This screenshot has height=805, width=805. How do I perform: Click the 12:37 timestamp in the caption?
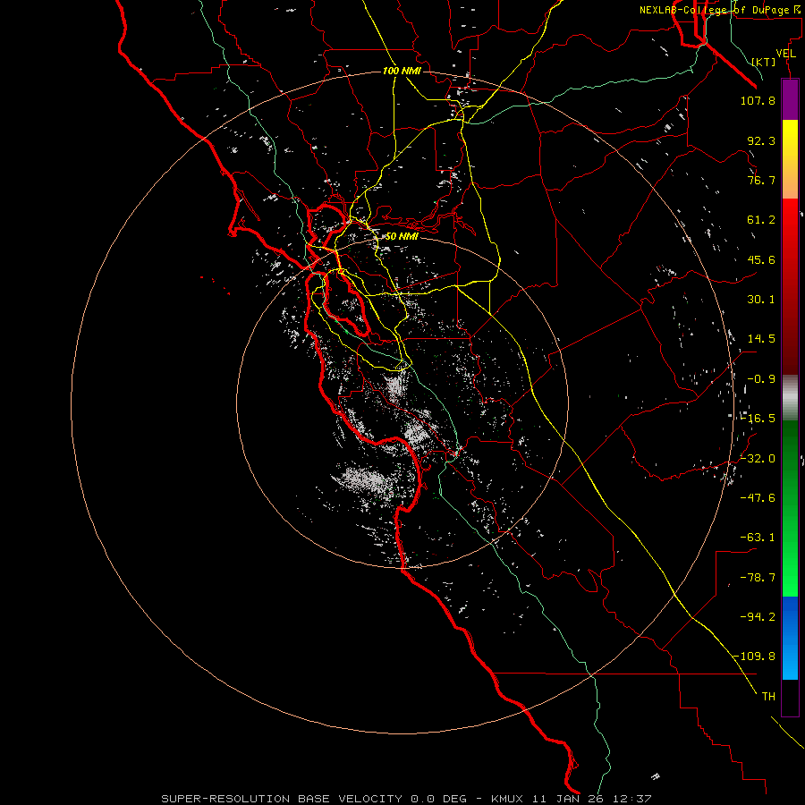pyautogui.click(x=632, y=799)
